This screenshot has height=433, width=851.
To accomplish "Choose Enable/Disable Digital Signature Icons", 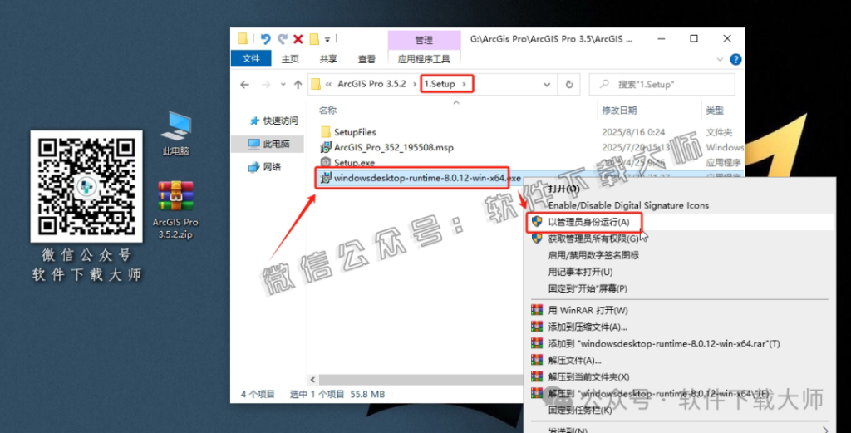I will click(x=628, y=205).
